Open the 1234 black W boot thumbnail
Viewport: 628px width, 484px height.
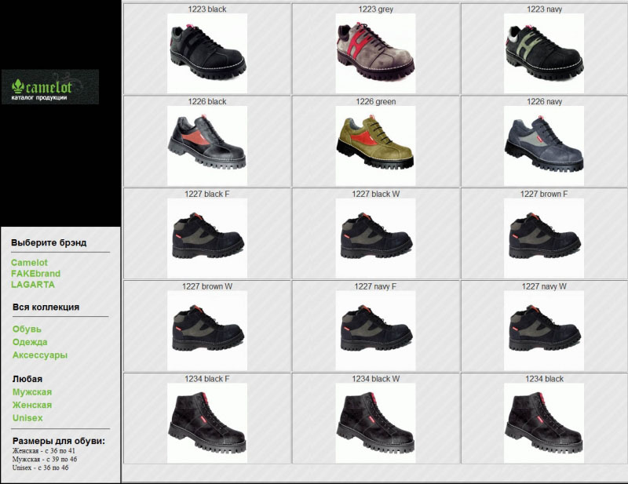pyautogui.click(x=376, y=423)
